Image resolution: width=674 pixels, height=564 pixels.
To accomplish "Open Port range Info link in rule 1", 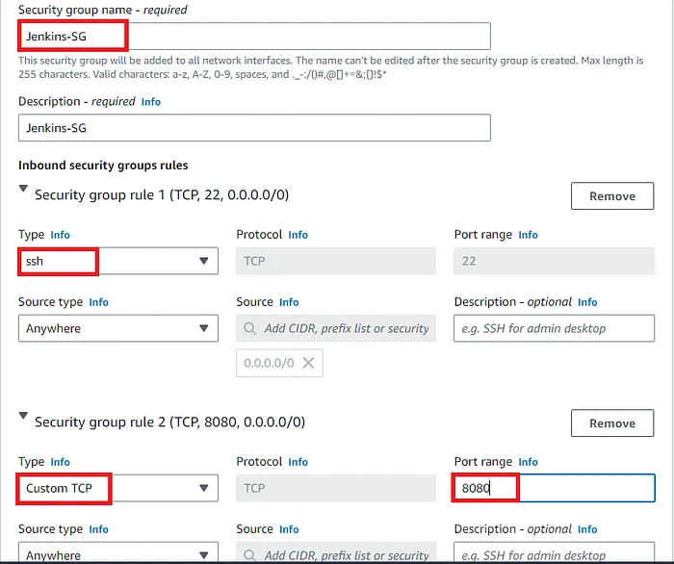I will click(x=528, y=235).
